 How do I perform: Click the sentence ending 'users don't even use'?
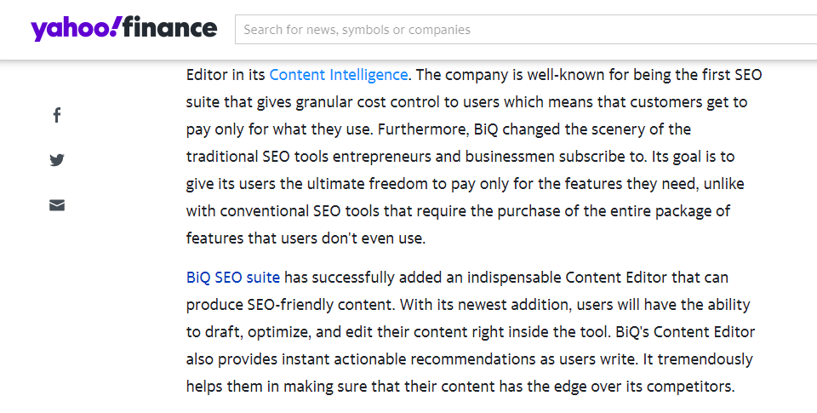(306, 238)
